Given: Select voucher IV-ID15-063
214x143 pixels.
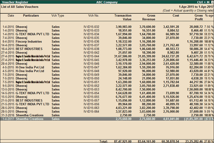Looking at the screenshot, I should coord(91,108).
